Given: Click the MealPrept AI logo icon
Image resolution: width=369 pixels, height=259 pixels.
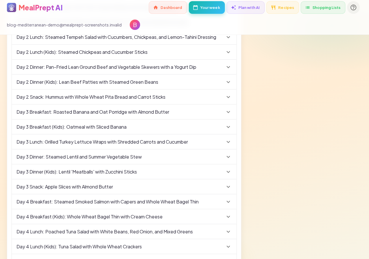Looking at the screenshot, I should coord(12,7).
